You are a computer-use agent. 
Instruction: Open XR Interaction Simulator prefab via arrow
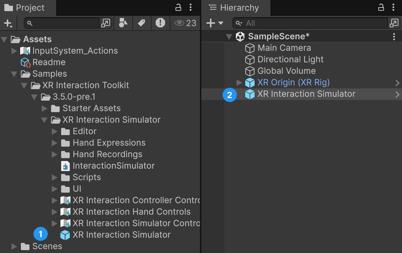pos(397,94)
